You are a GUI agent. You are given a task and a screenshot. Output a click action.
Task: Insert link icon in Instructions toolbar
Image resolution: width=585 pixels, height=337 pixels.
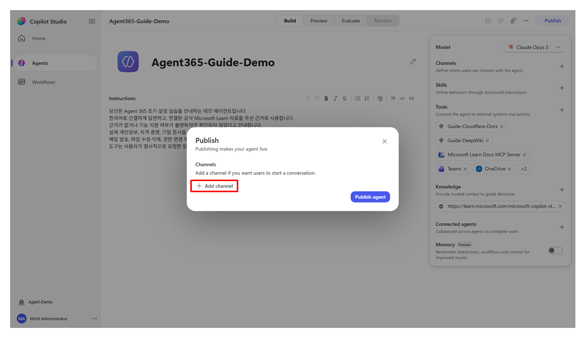click(x=411, y=98)
